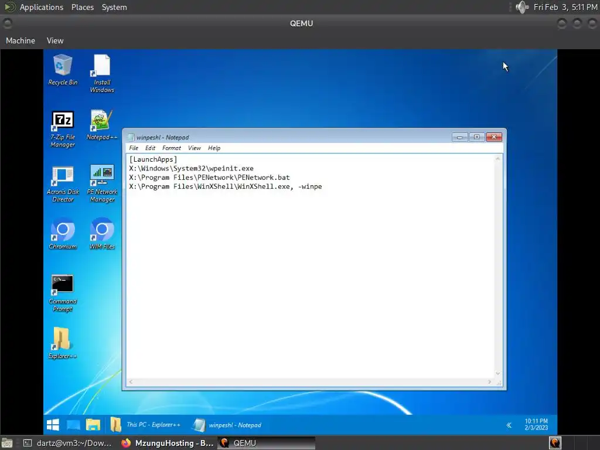Open the QEMU View menu
The image size is (600, 450).
click(55, 40)
